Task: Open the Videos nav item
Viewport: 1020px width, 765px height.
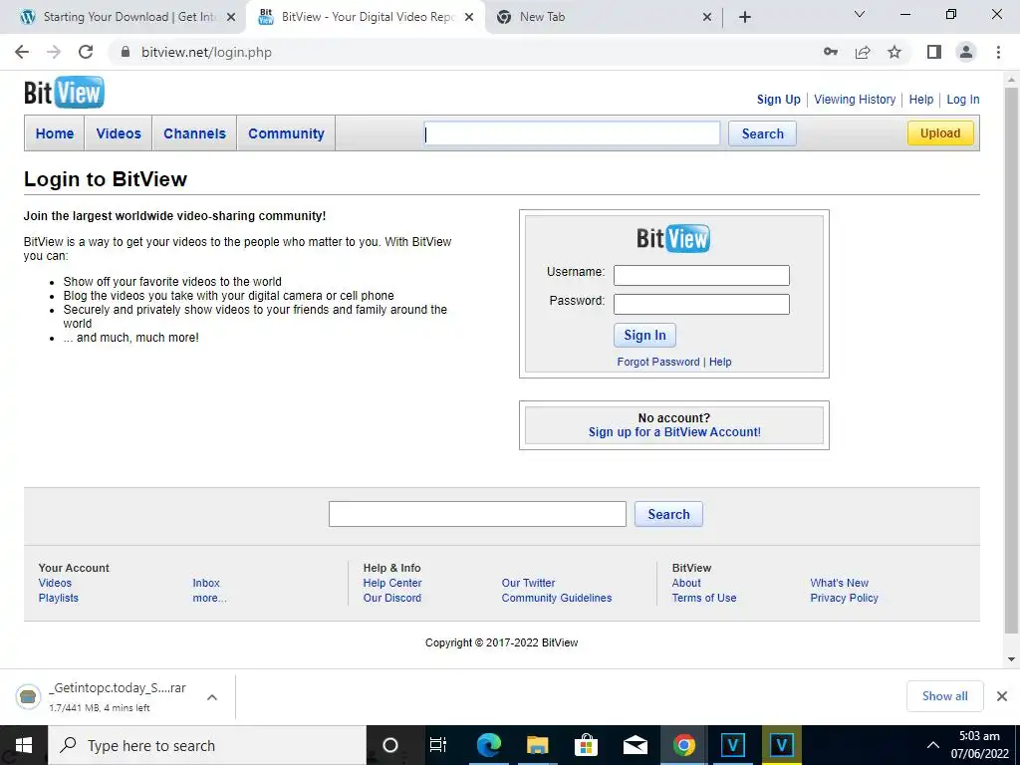Action: [119, 133]
